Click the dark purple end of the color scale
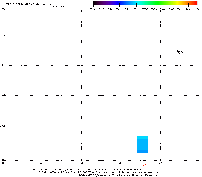Screen dimensions: 202x177 [96, 4]
